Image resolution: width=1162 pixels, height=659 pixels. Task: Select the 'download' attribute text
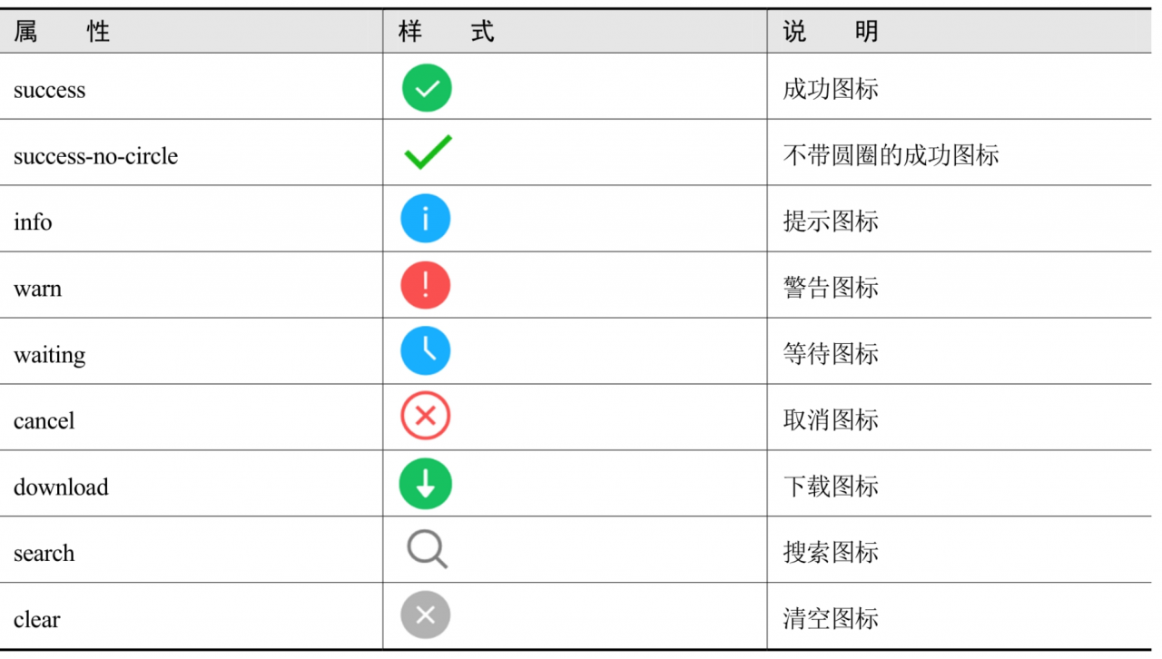point(61,487)
